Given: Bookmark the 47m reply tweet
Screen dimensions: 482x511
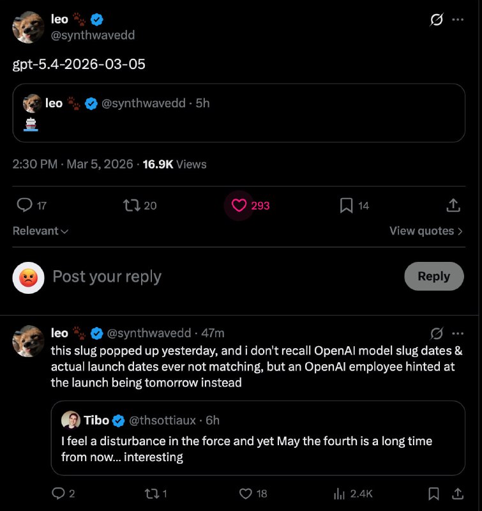Looking at the screenshot, I should (433, 493).
